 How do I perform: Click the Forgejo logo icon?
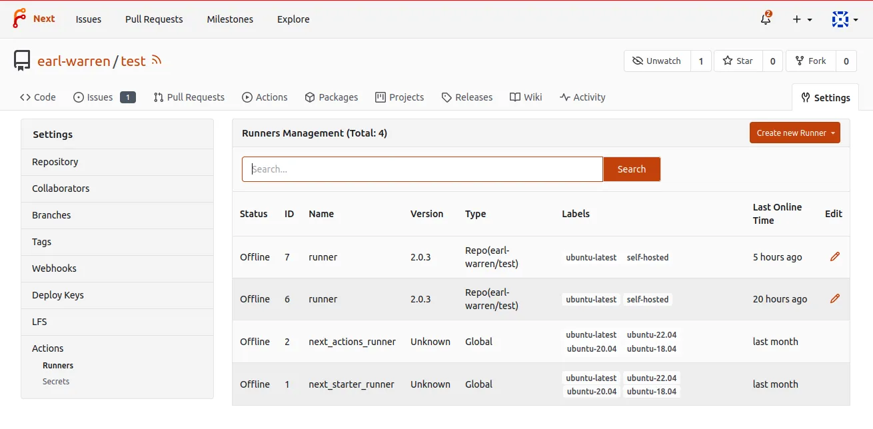[x=19, y=19]
